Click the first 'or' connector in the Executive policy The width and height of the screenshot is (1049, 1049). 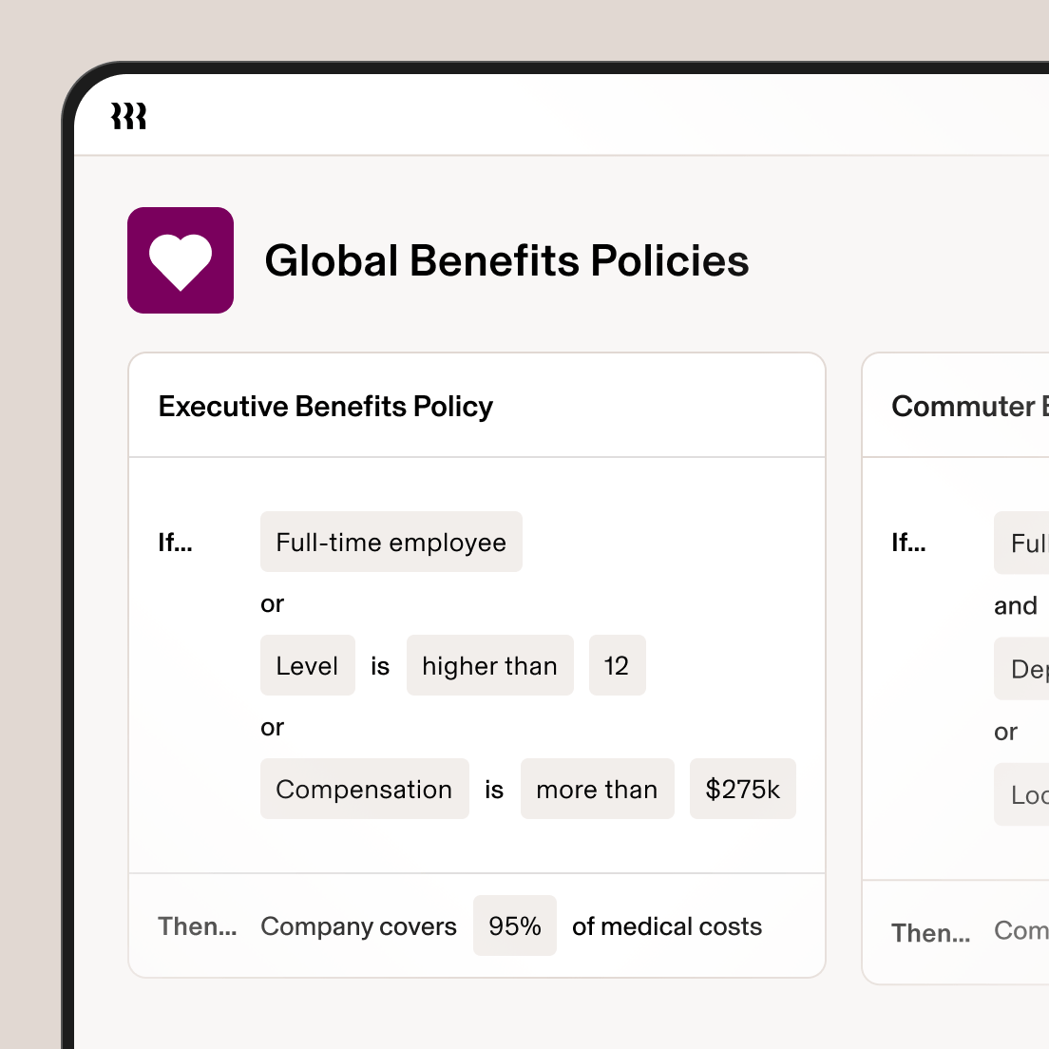tap(272, 603)
